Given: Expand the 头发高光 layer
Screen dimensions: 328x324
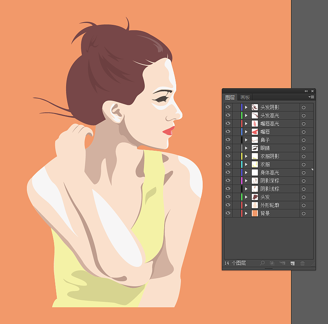Looking at the screenshot, I should click(x=246, y=115).
